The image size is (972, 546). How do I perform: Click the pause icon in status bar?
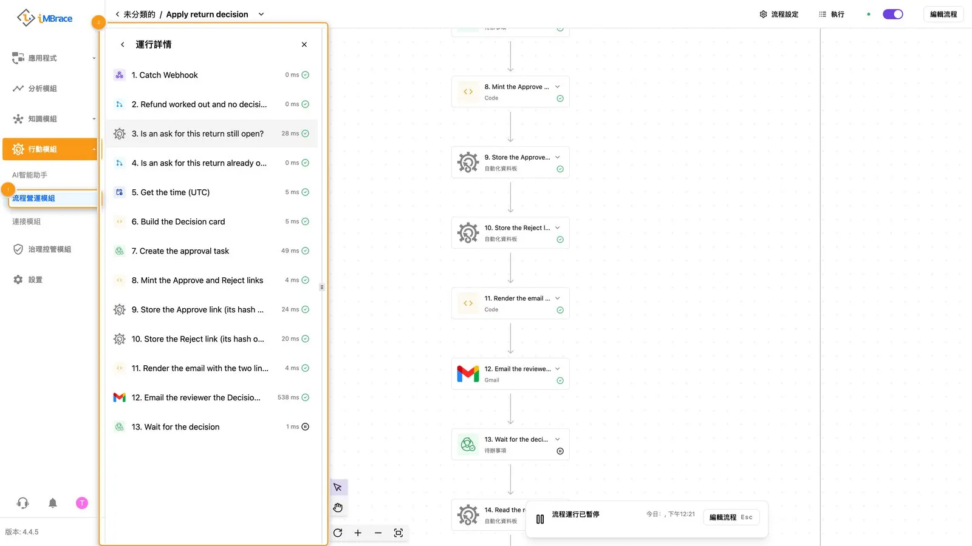[x=540, y=519]
